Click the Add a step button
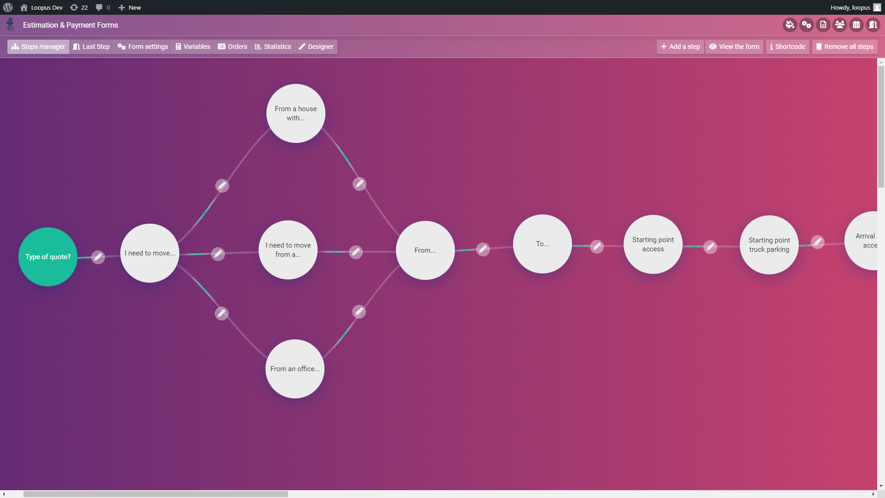This screenshot has height=498, width=885. (680, 47)
